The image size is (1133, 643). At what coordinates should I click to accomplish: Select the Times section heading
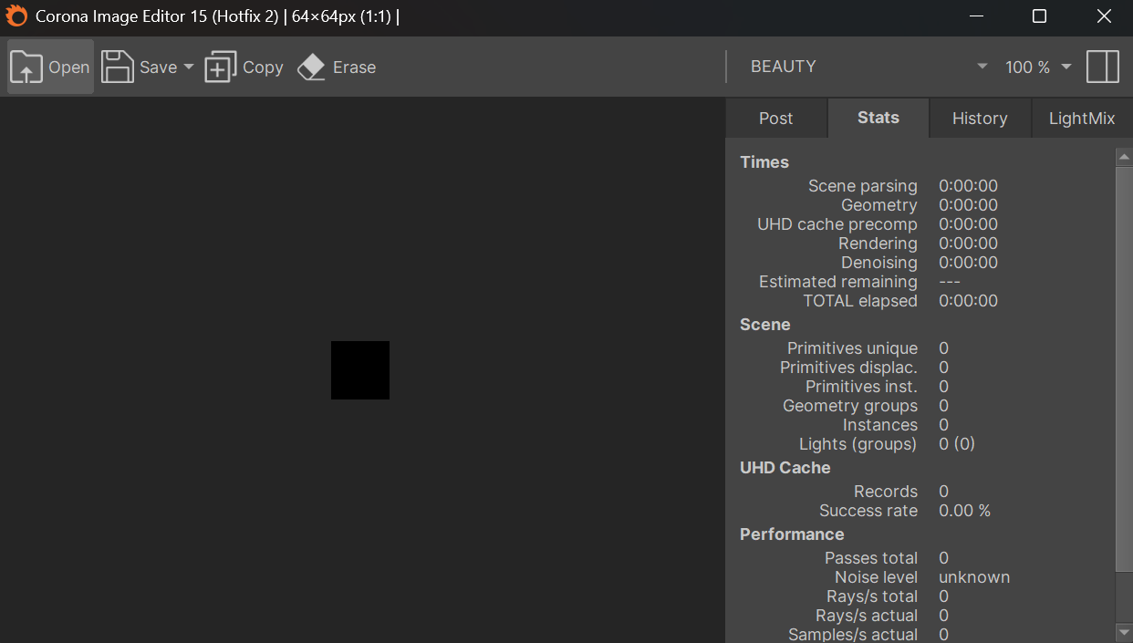(x=764, y=162)
